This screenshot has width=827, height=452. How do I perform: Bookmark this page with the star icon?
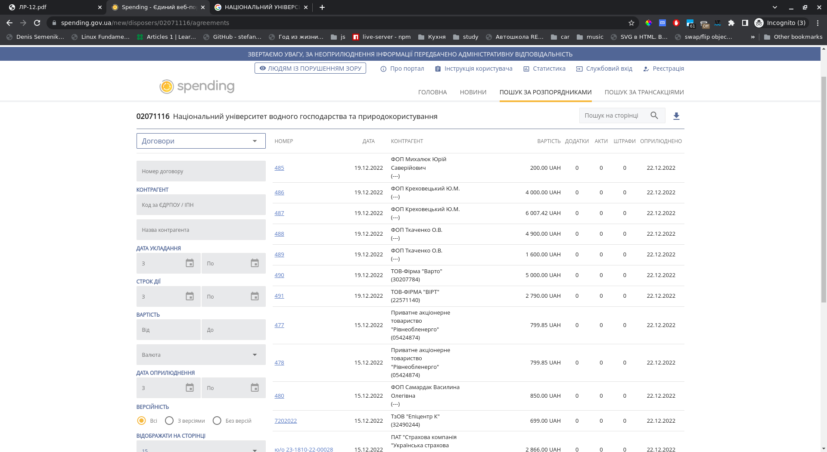631,23
